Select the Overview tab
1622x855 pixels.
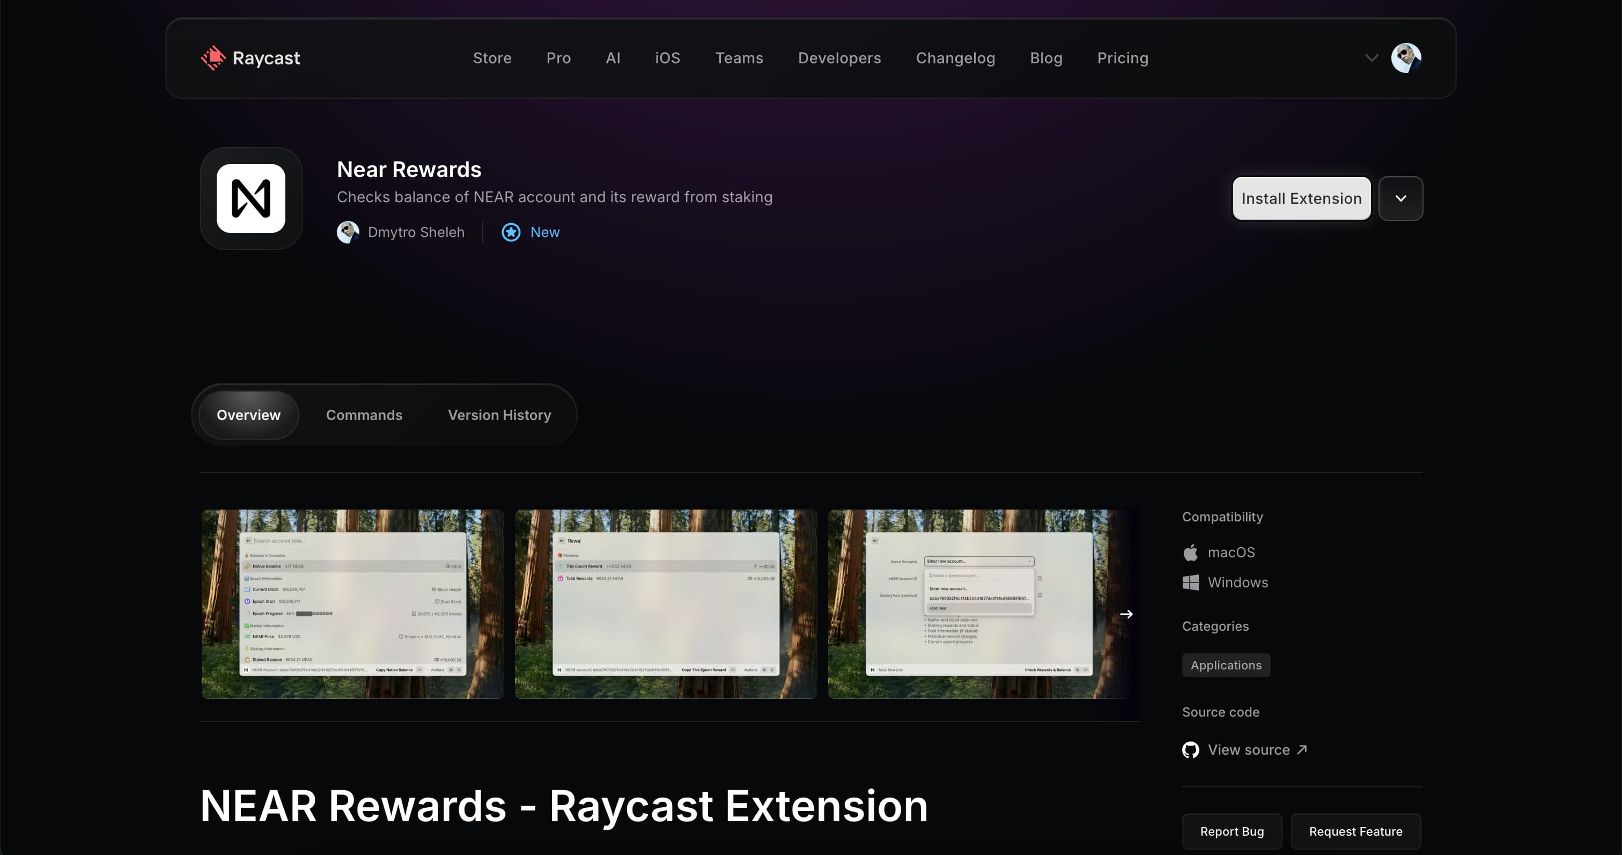248,415
